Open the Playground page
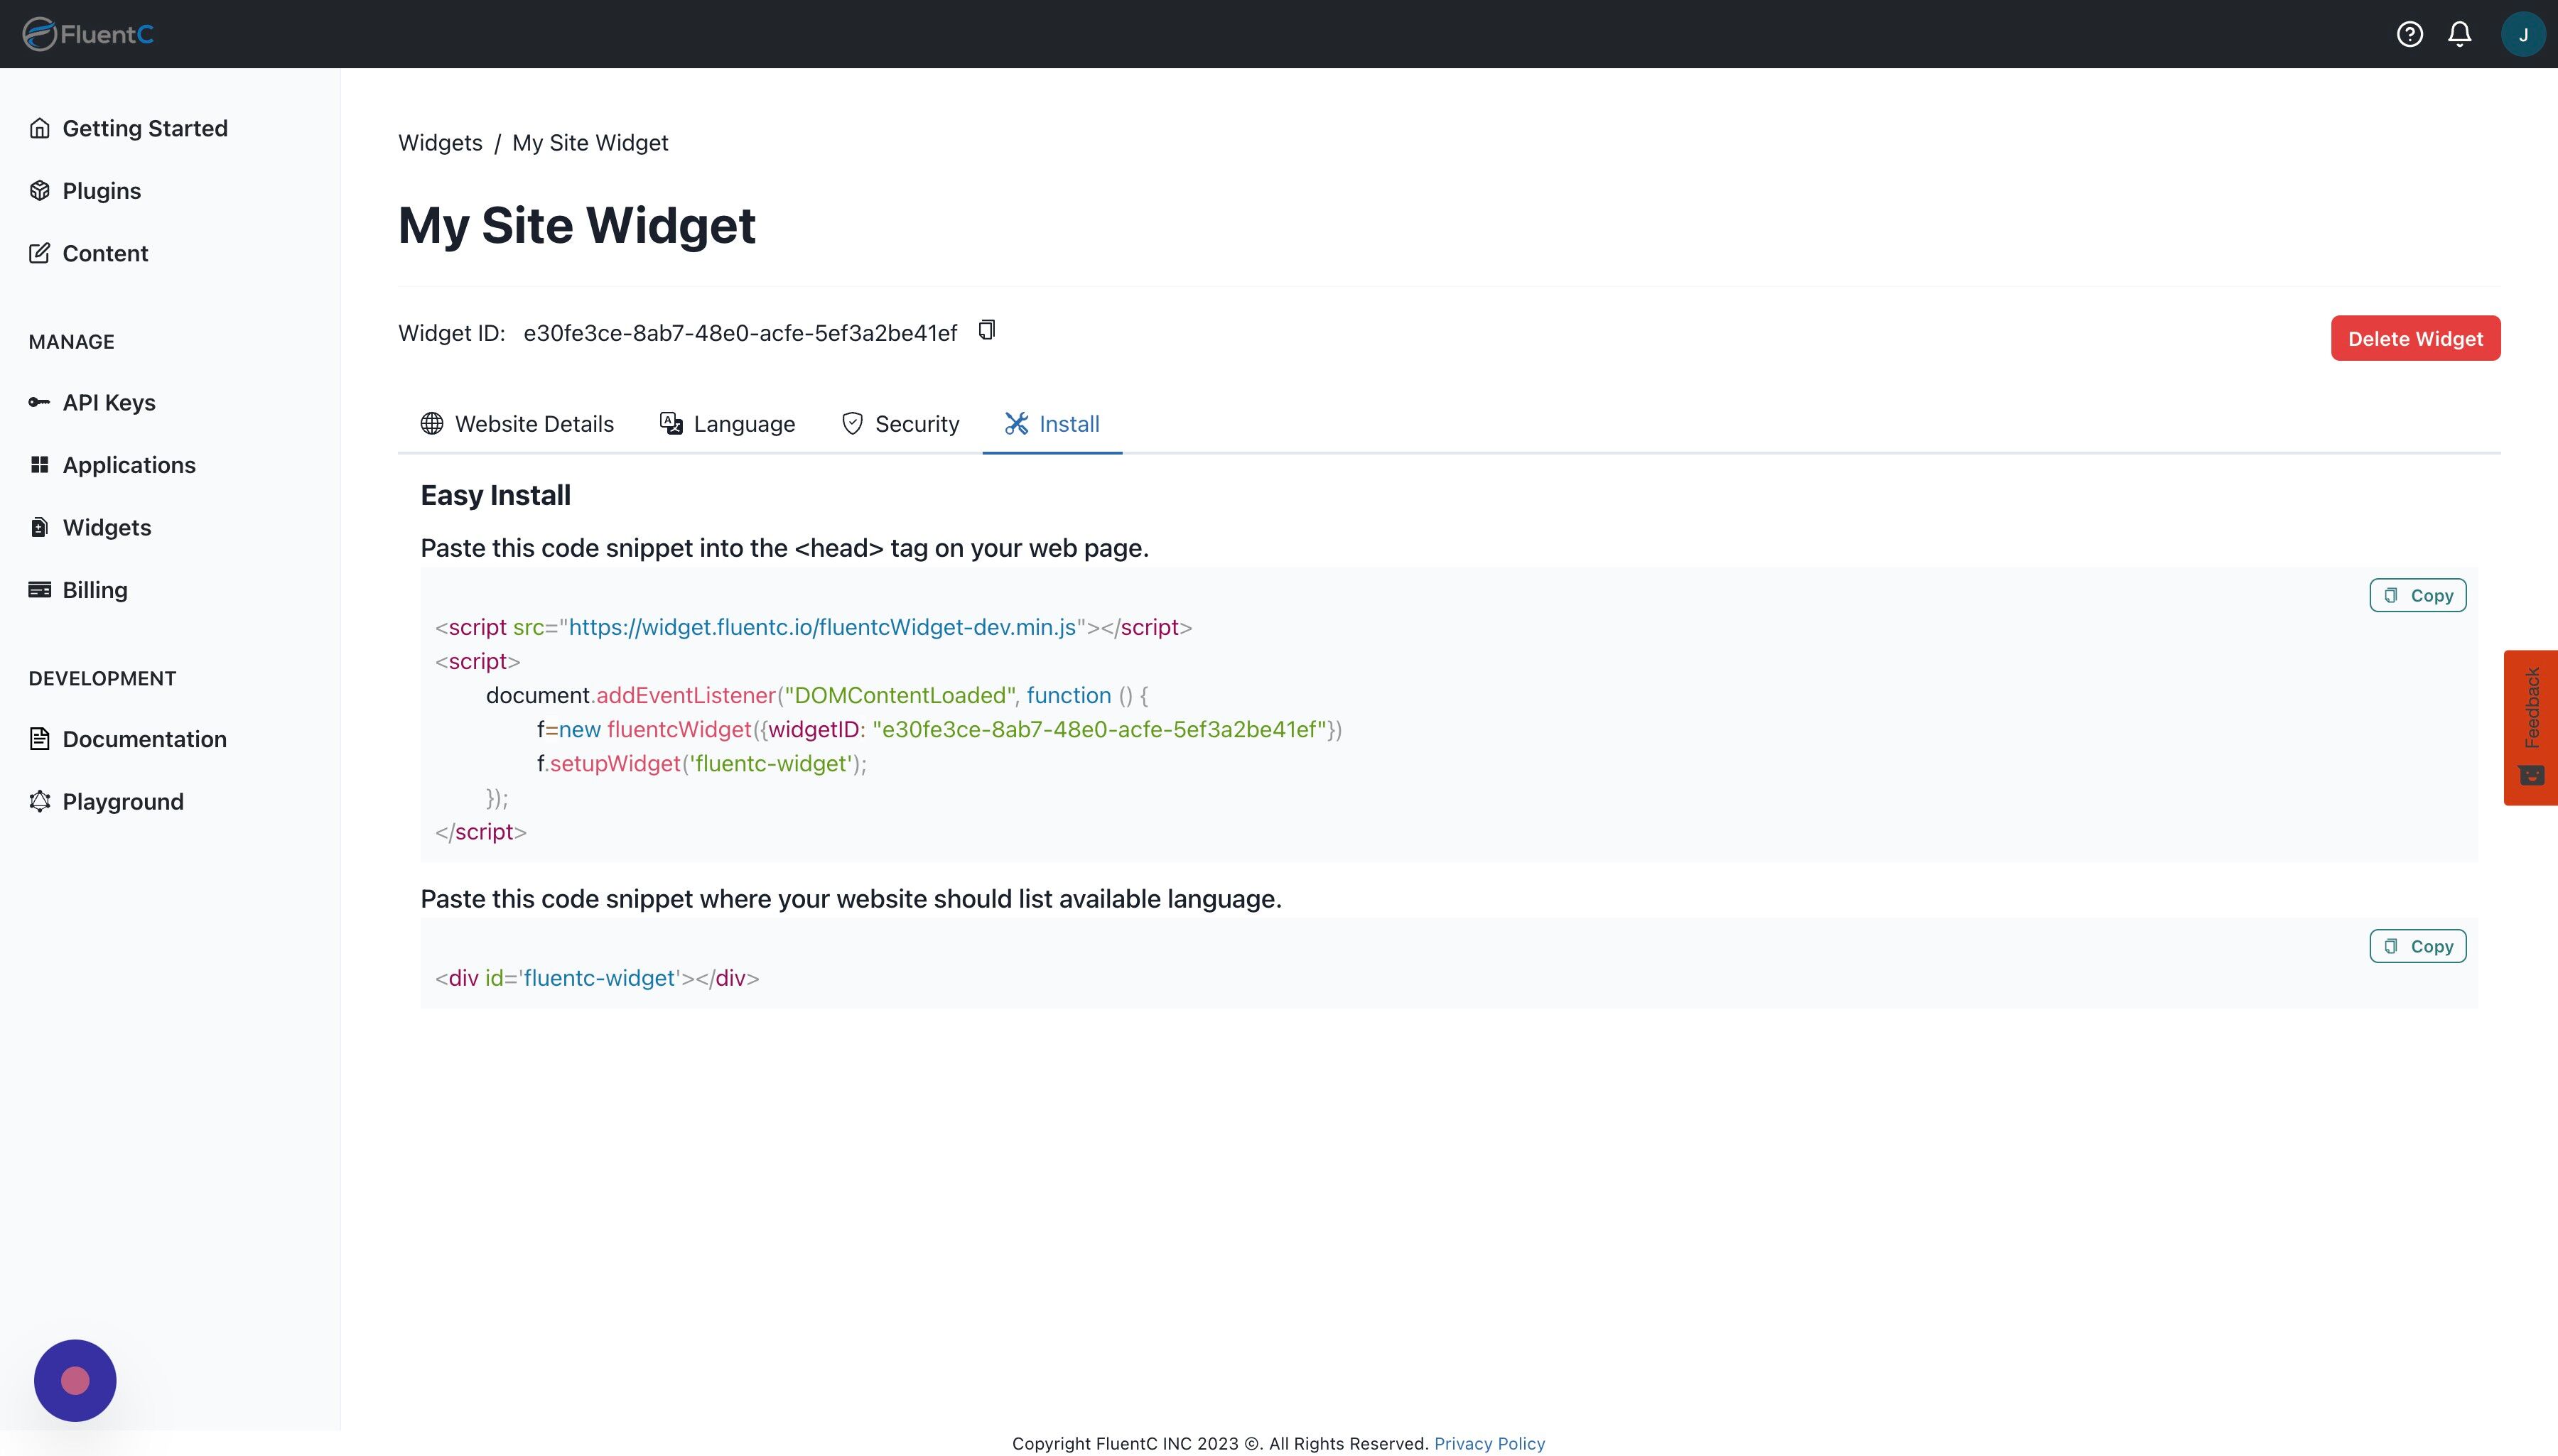The image size is (2558, 1456). [122, 801]
